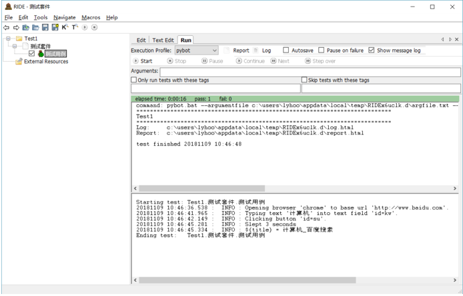
Task: Click the green elapsed time status bar
Action: (295, 98)
